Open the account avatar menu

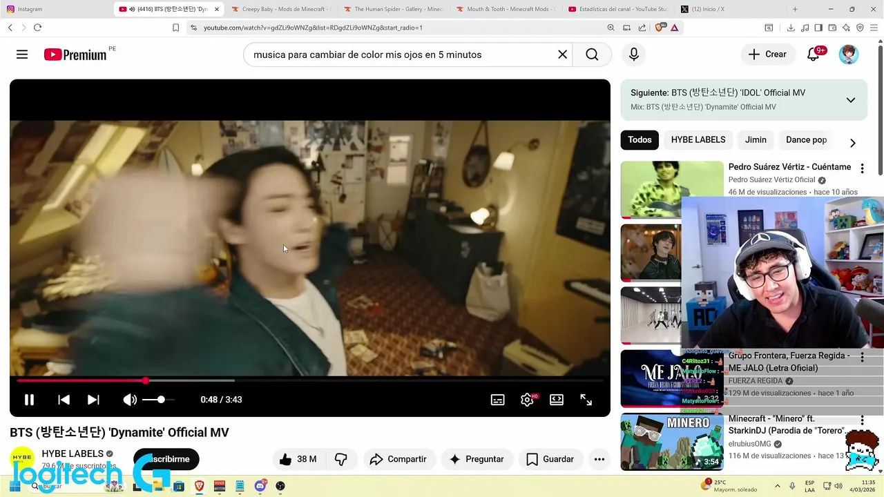tap(849, 55)
